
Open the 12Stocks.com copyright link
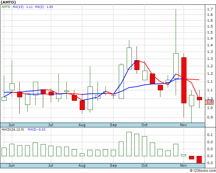click(x=203, y=170)
